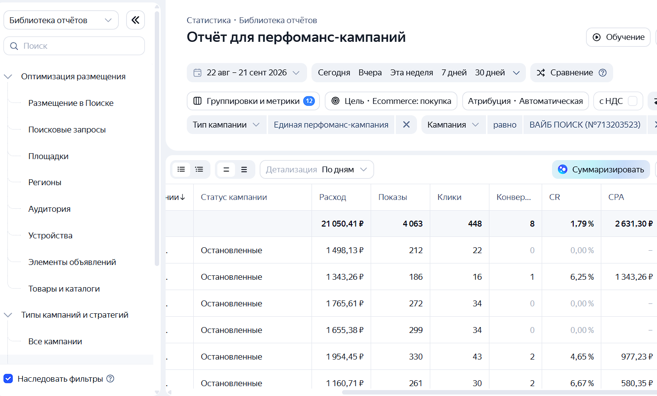This screenshot has width=657, height=396.
Task: Click the search magnifier icon
Action: click(13, 46)
